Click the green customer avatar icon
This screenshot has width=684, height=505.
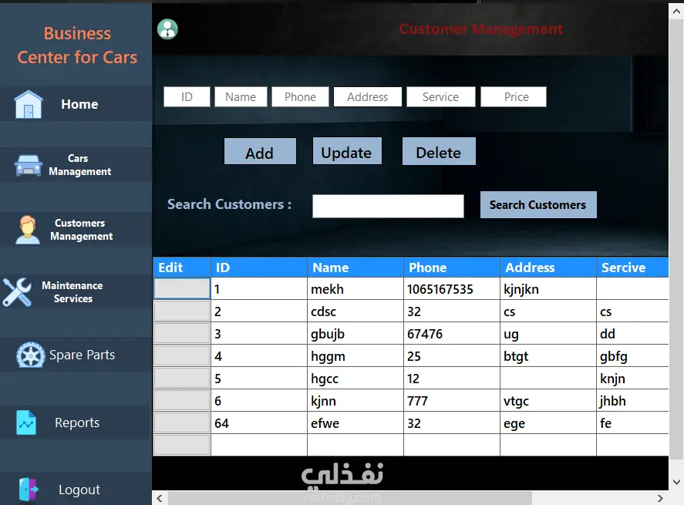167,29
